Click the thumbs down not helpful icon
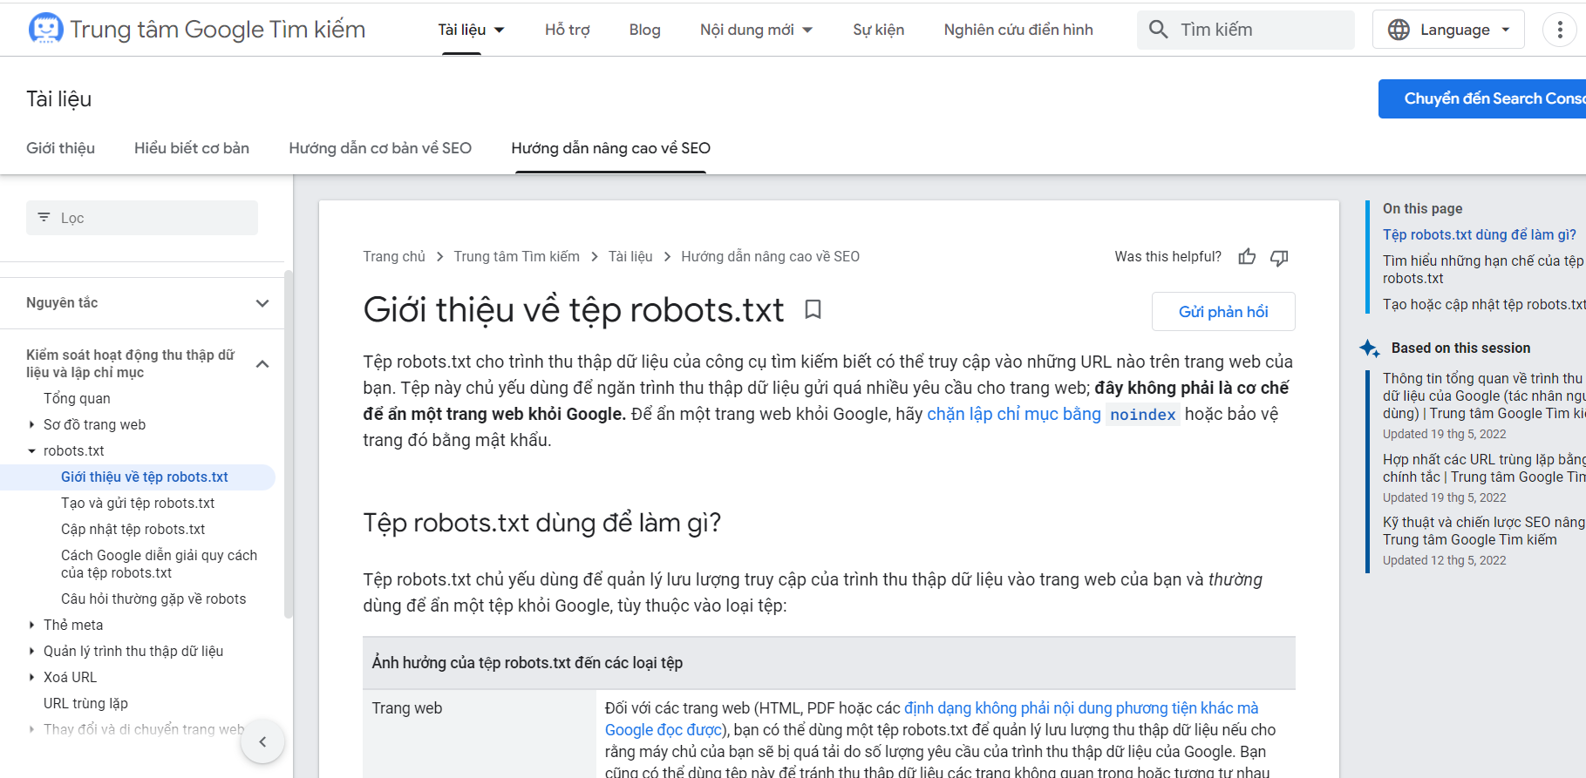This screenshot has height=778, width=1586. click(1279, 257)
